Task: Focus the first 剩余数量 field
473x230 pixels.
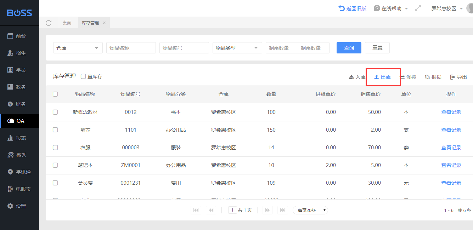Action: pos(279,48)
